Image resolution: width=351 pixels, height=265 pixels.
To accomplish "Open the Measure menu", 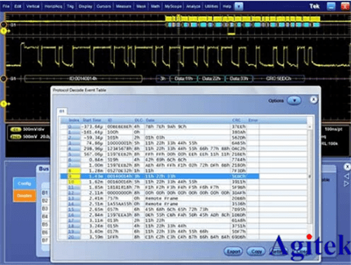I will point(124,6).
